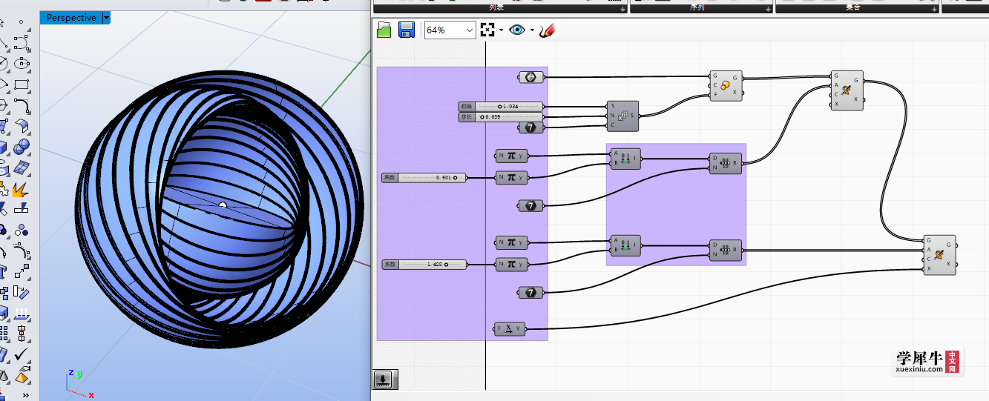989x401 pixels.
Task: Select the Explode tool in Rhino sidebar
Action: pos(20,188)
